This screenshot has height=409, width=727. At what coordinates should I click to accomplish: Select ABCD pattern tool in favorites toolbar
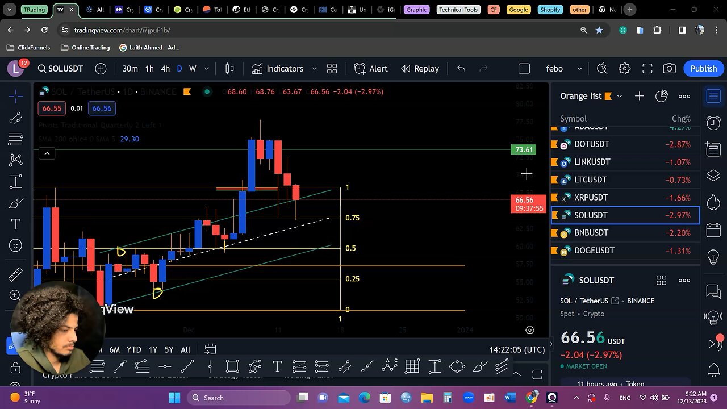[x=390, y=366]
